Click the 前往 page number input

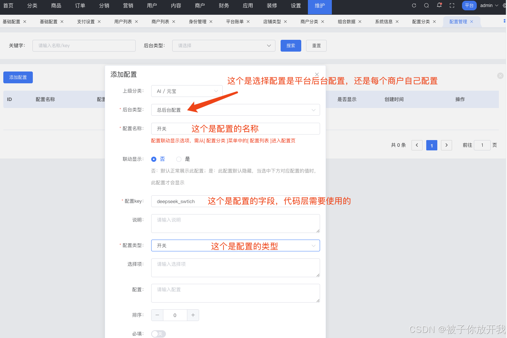(x=482, y=145)
